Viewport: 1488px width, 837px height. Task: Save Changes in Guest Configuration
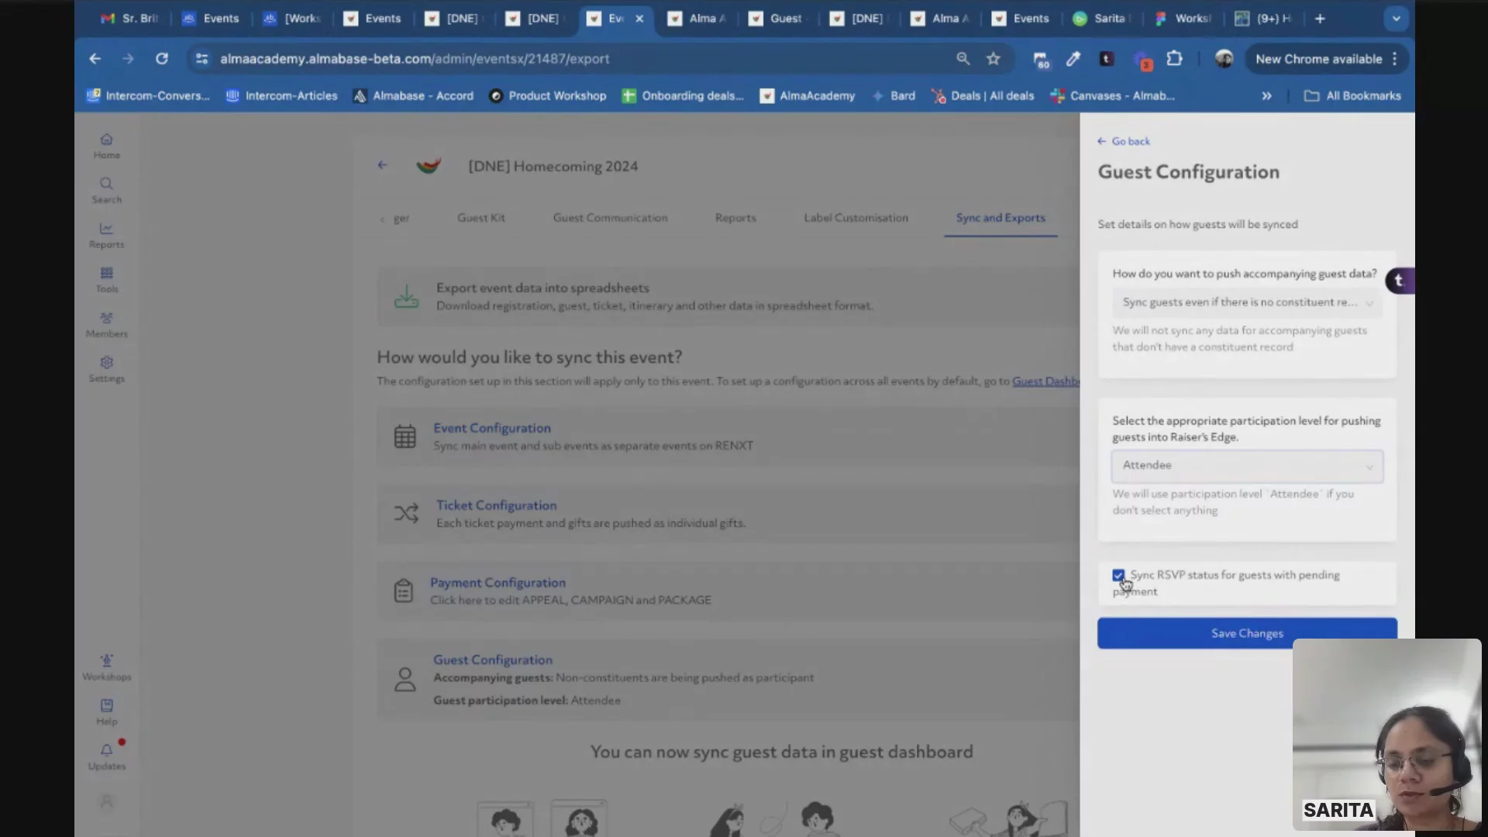pos(1247,633)
